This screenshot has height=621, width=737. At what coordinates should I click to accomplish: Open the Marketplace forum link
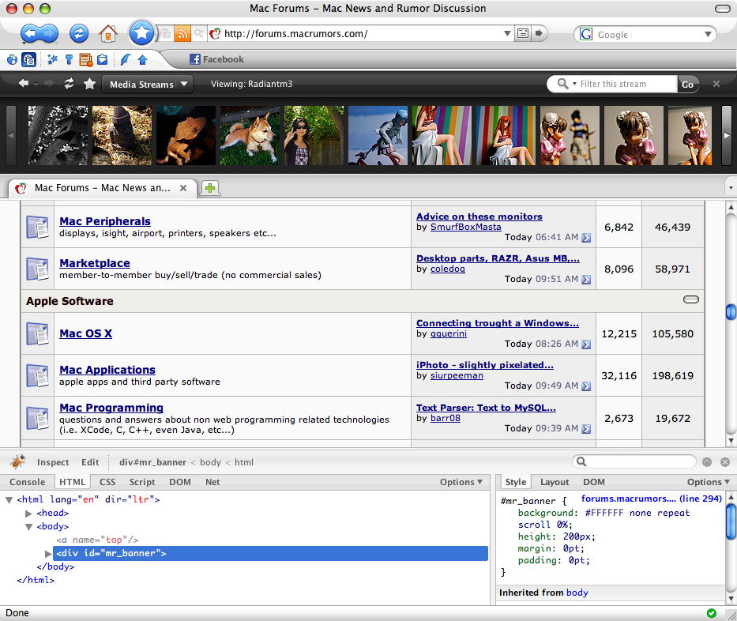pyautogui.click(x=95, y=263)
